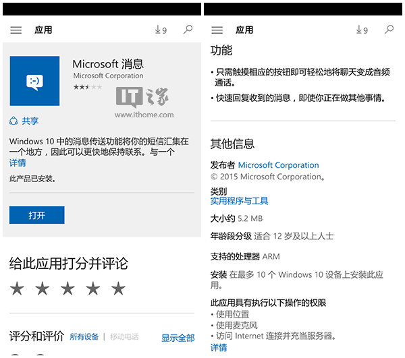Image resolution: width=405 pixels, height=358 pixels.
Task: Open downloads queue in left screen
Action: [x=161, y=30]
